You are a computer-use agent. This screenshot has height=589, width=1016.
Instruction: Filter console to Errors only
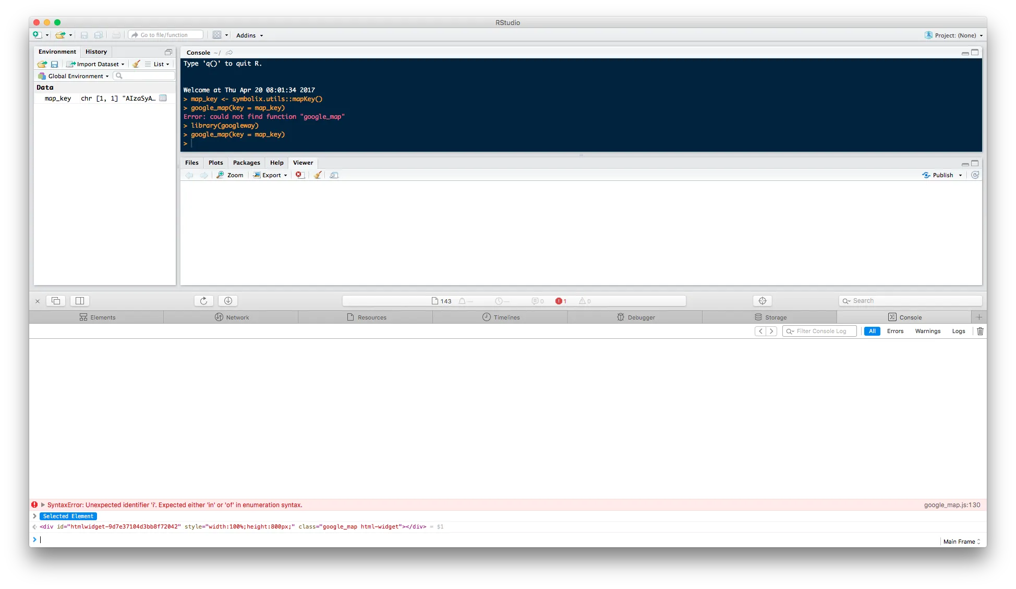895,331
